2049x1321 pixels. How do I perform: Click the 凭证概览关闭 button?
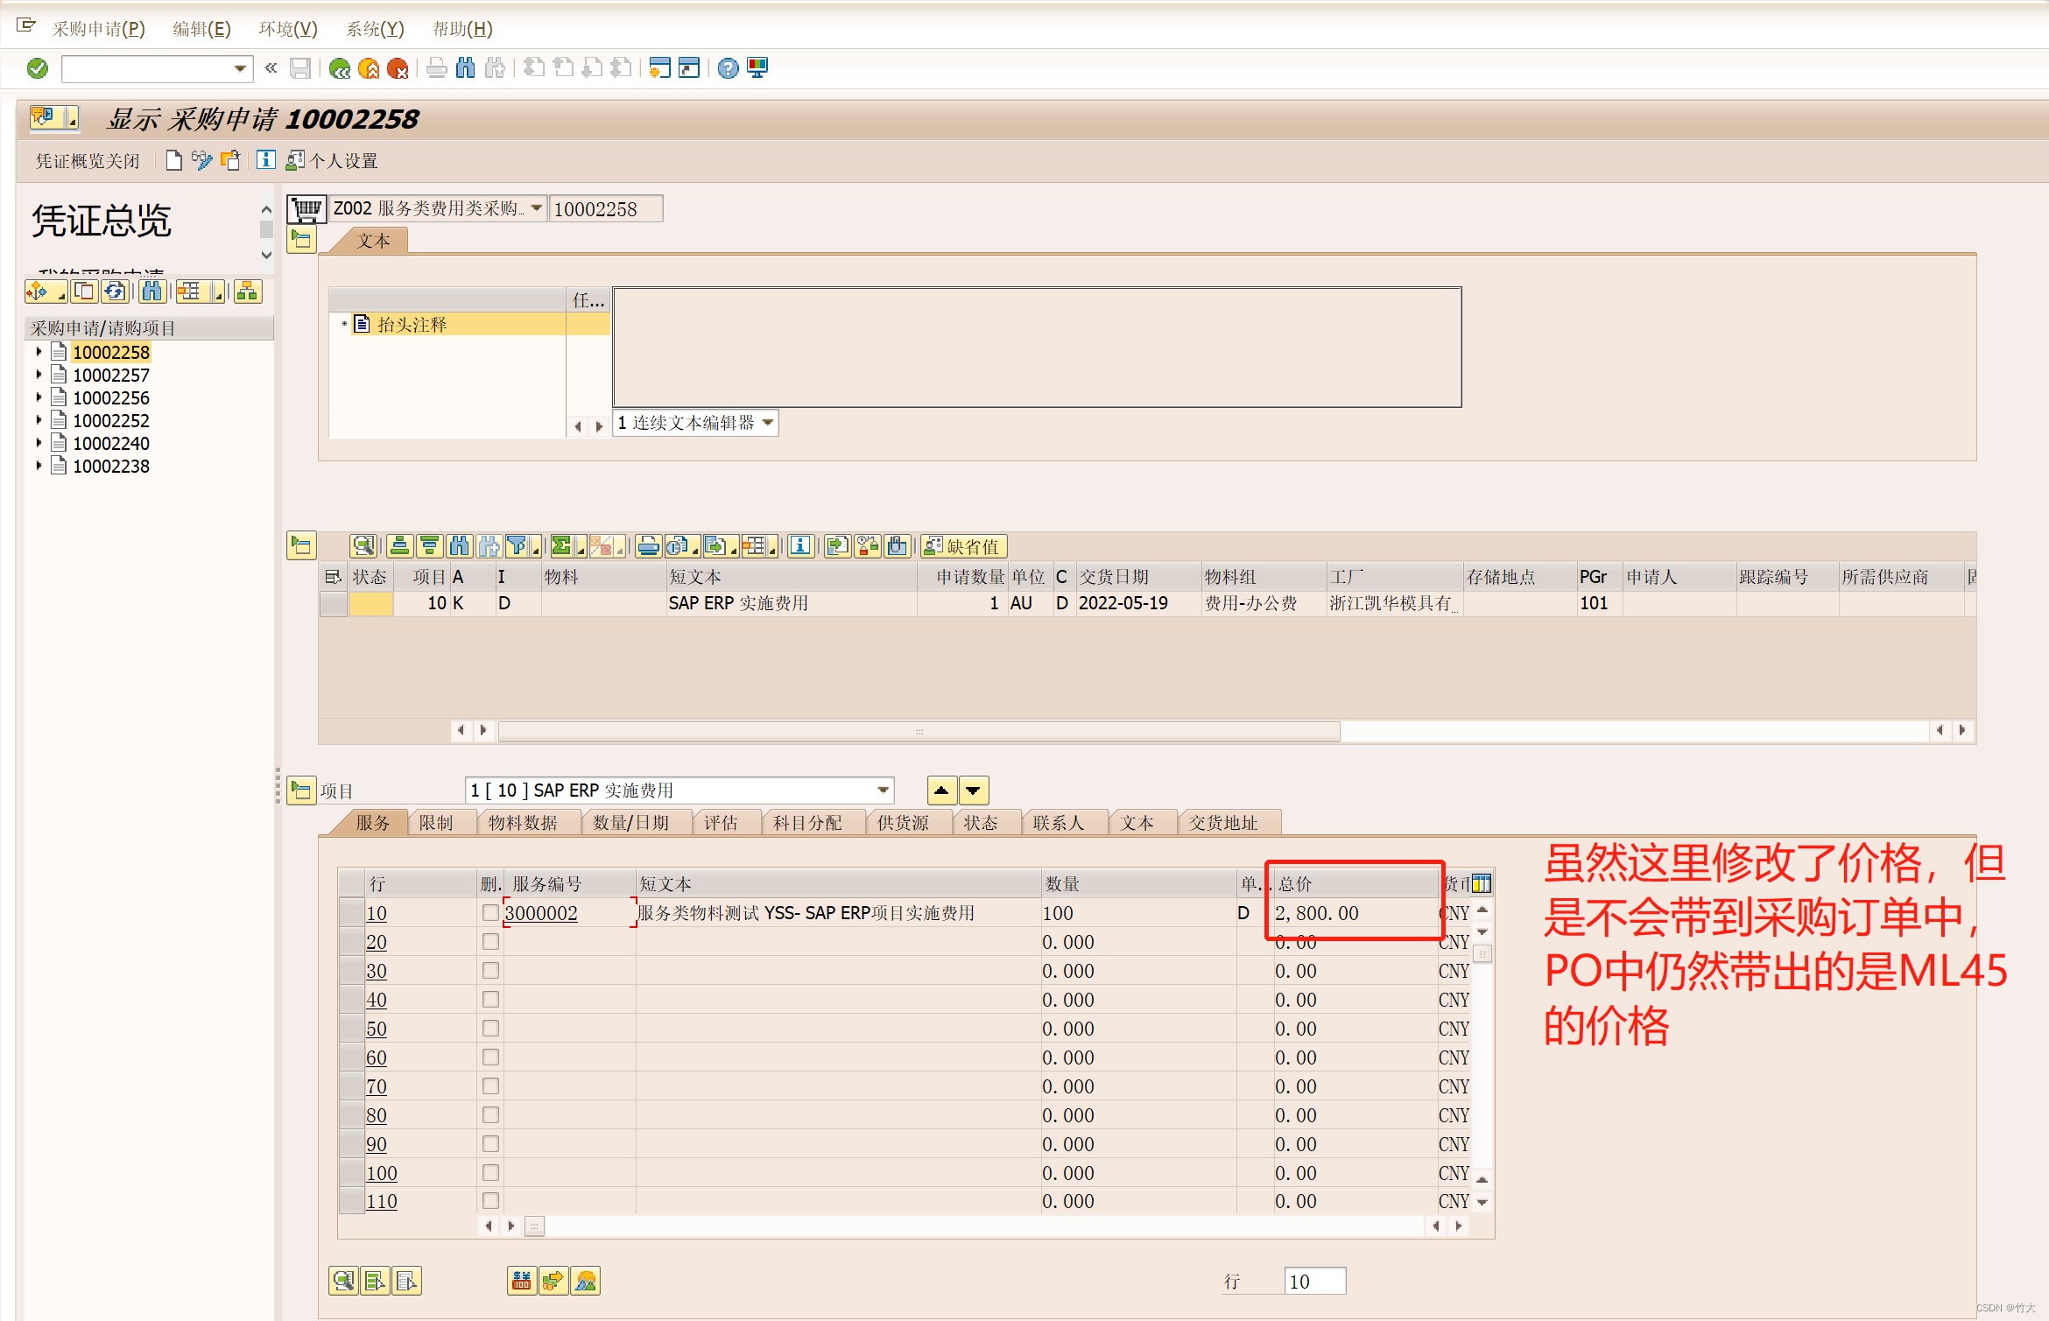tap(88, 161)
